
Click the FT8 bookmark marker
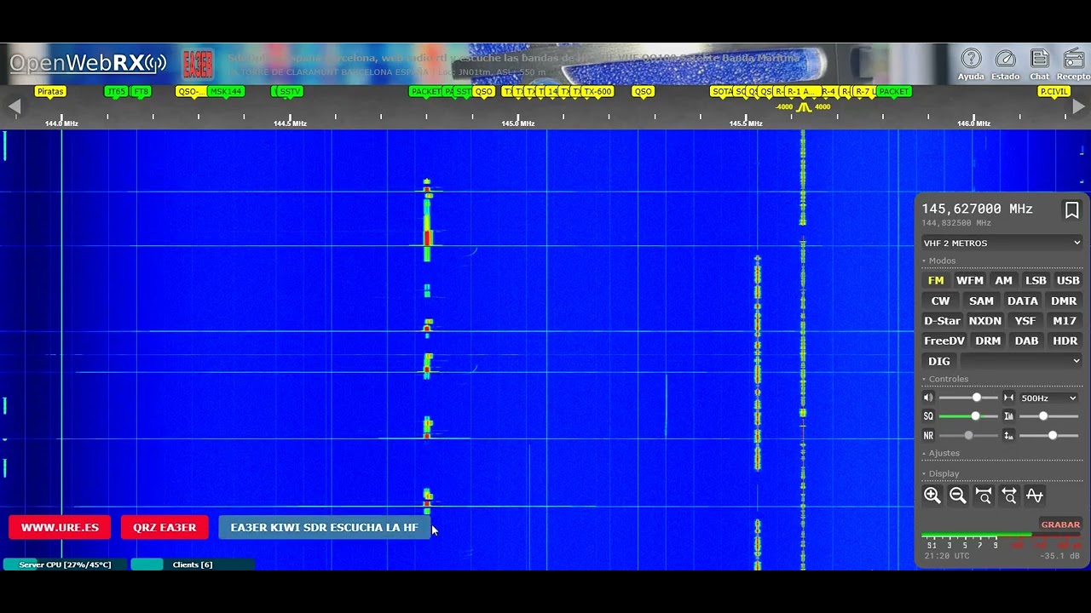[141, 91]
